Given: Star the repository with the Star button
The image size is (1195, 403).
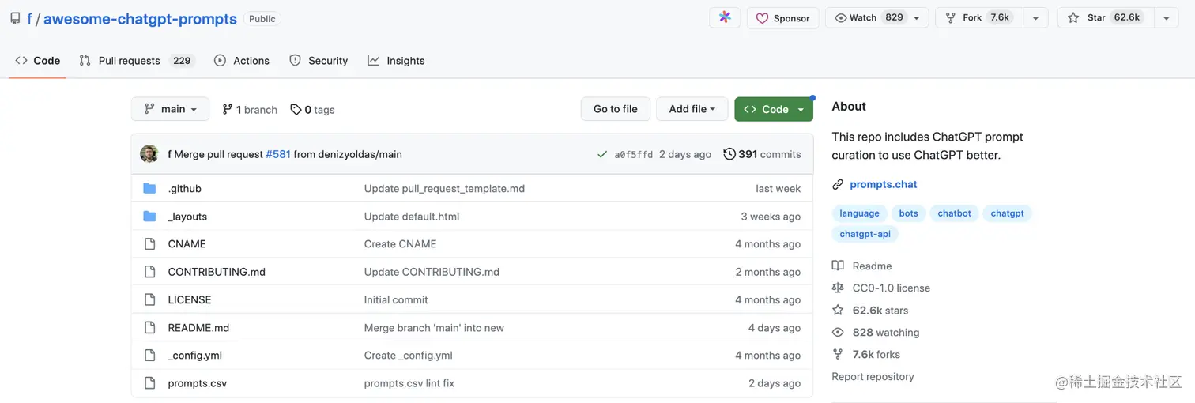Looking at the screenshot, I should tap(1105, 17).
